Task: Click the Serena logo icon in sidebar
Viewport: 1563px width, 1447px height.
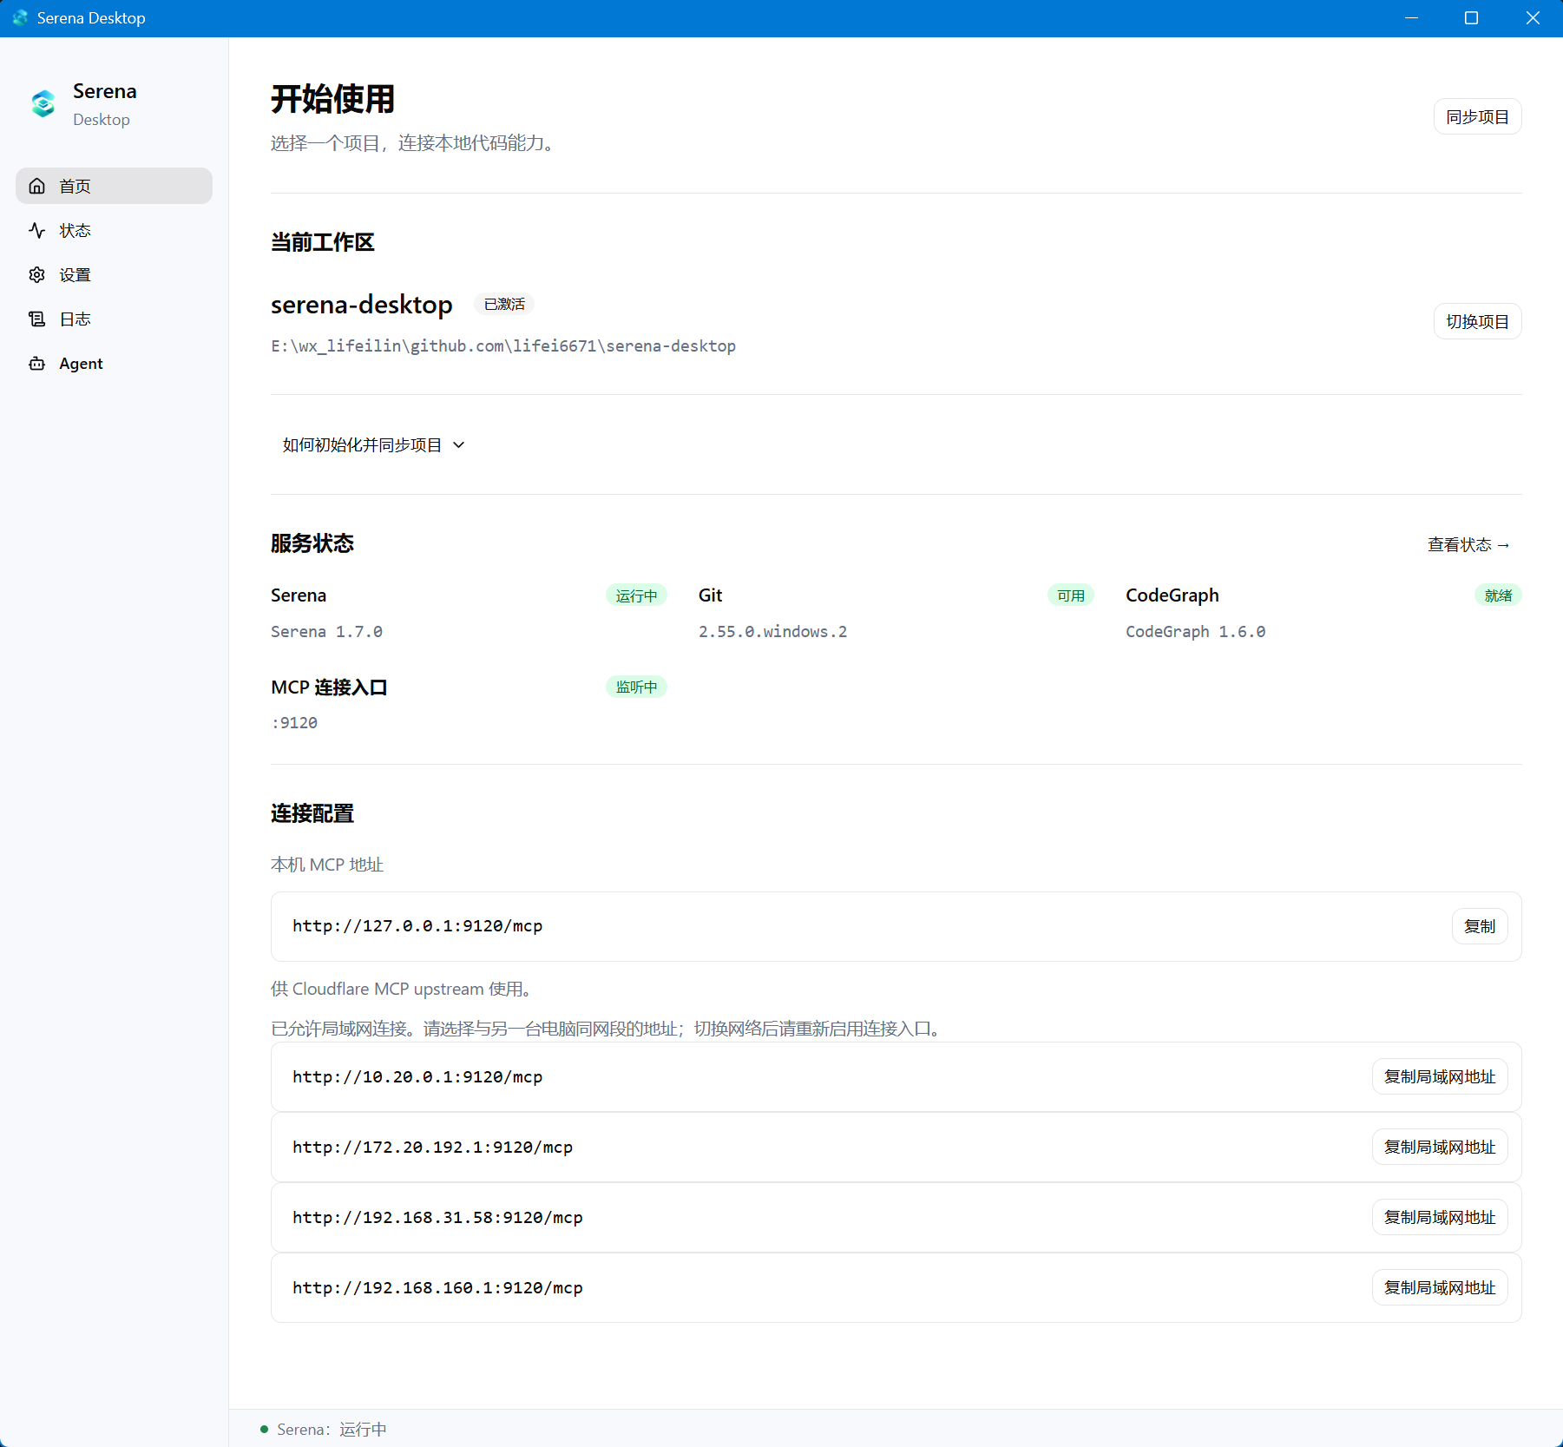Action: [x=43, y=104]
